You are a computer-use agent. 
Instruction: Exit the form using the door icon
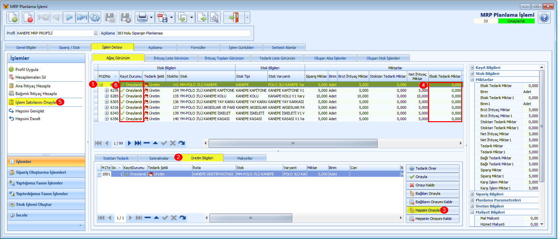(x=234, y=17)
